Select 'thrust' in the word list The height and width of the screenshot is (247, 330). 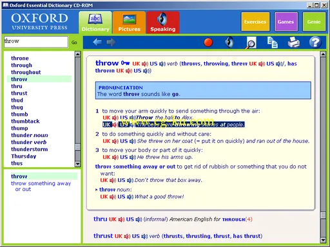pyautogui.click(x=19, y=93)
